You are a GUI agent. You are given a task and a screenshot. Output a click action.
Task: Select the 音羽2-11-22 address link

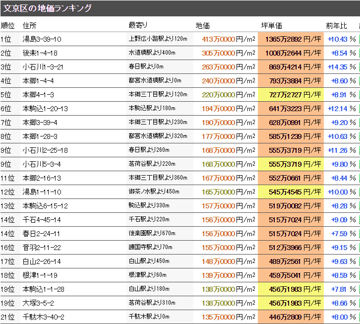[42, 248]
